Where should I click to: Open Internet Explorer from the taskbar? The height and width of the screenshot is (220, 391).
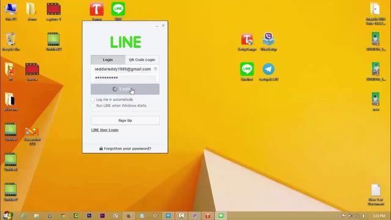click(x=24, y=216)
